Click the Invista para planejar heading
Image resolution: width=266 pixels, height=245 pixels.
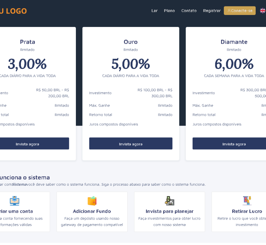tap(170, 211)
